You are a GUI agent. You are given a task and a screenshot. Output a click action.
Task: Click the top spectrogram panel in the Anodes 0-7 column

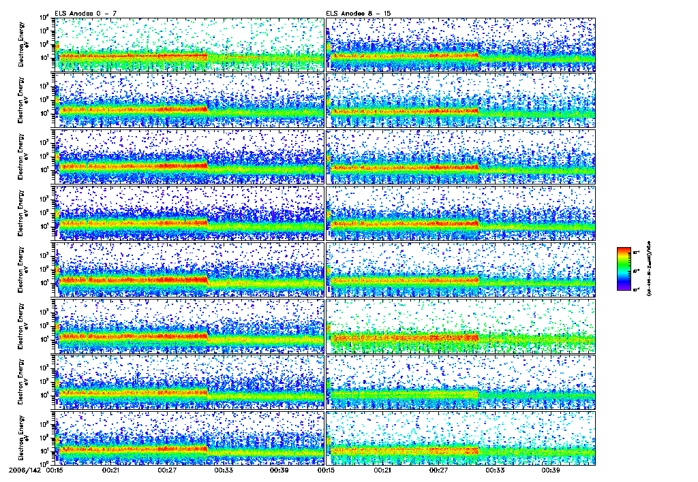(x=189, y=44)
